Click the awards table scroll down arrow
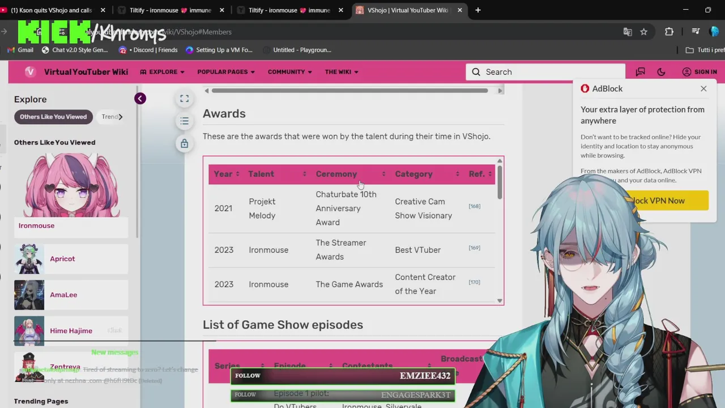The image size is (725, 408). (x=500, y=301)
